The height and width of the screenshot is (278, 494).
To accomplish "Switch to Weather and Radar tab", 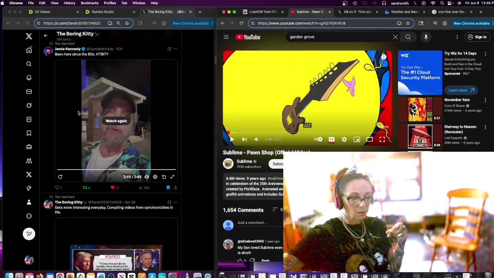I will pyautogui.click(x=404, y=12).
